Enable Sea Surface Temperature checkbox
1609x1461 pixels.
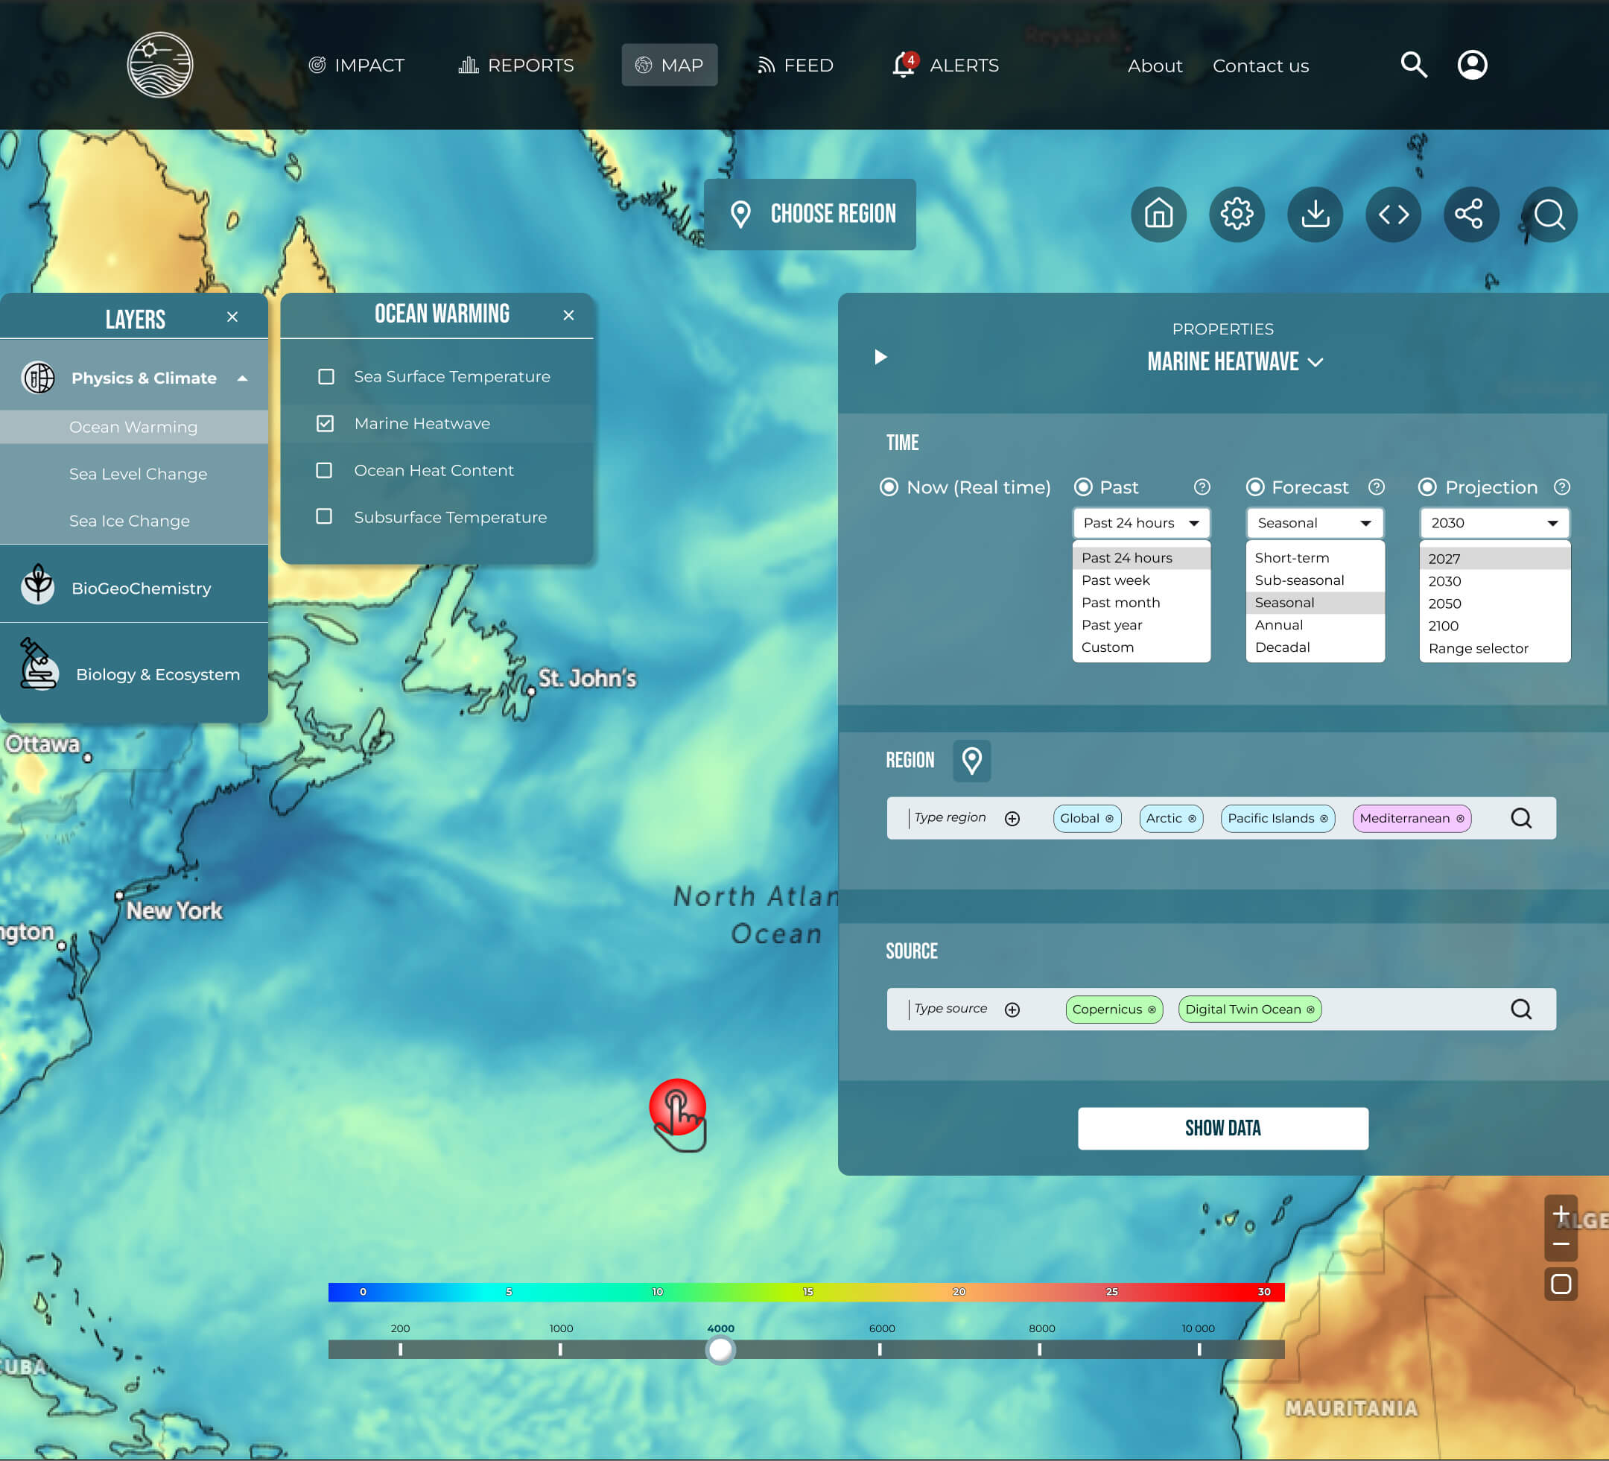coord(326,376)
